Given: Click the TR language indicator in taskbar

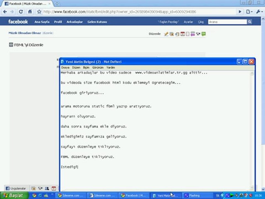Looking at the screenshot, I should pyautogui.click(x=218, y=196).
